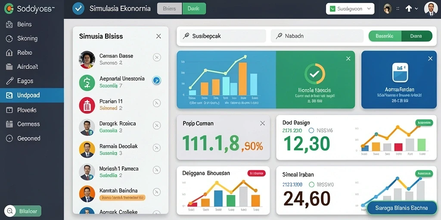441x220 pixels.
Task: Click the green Besenke button
Action: point(385,36)
